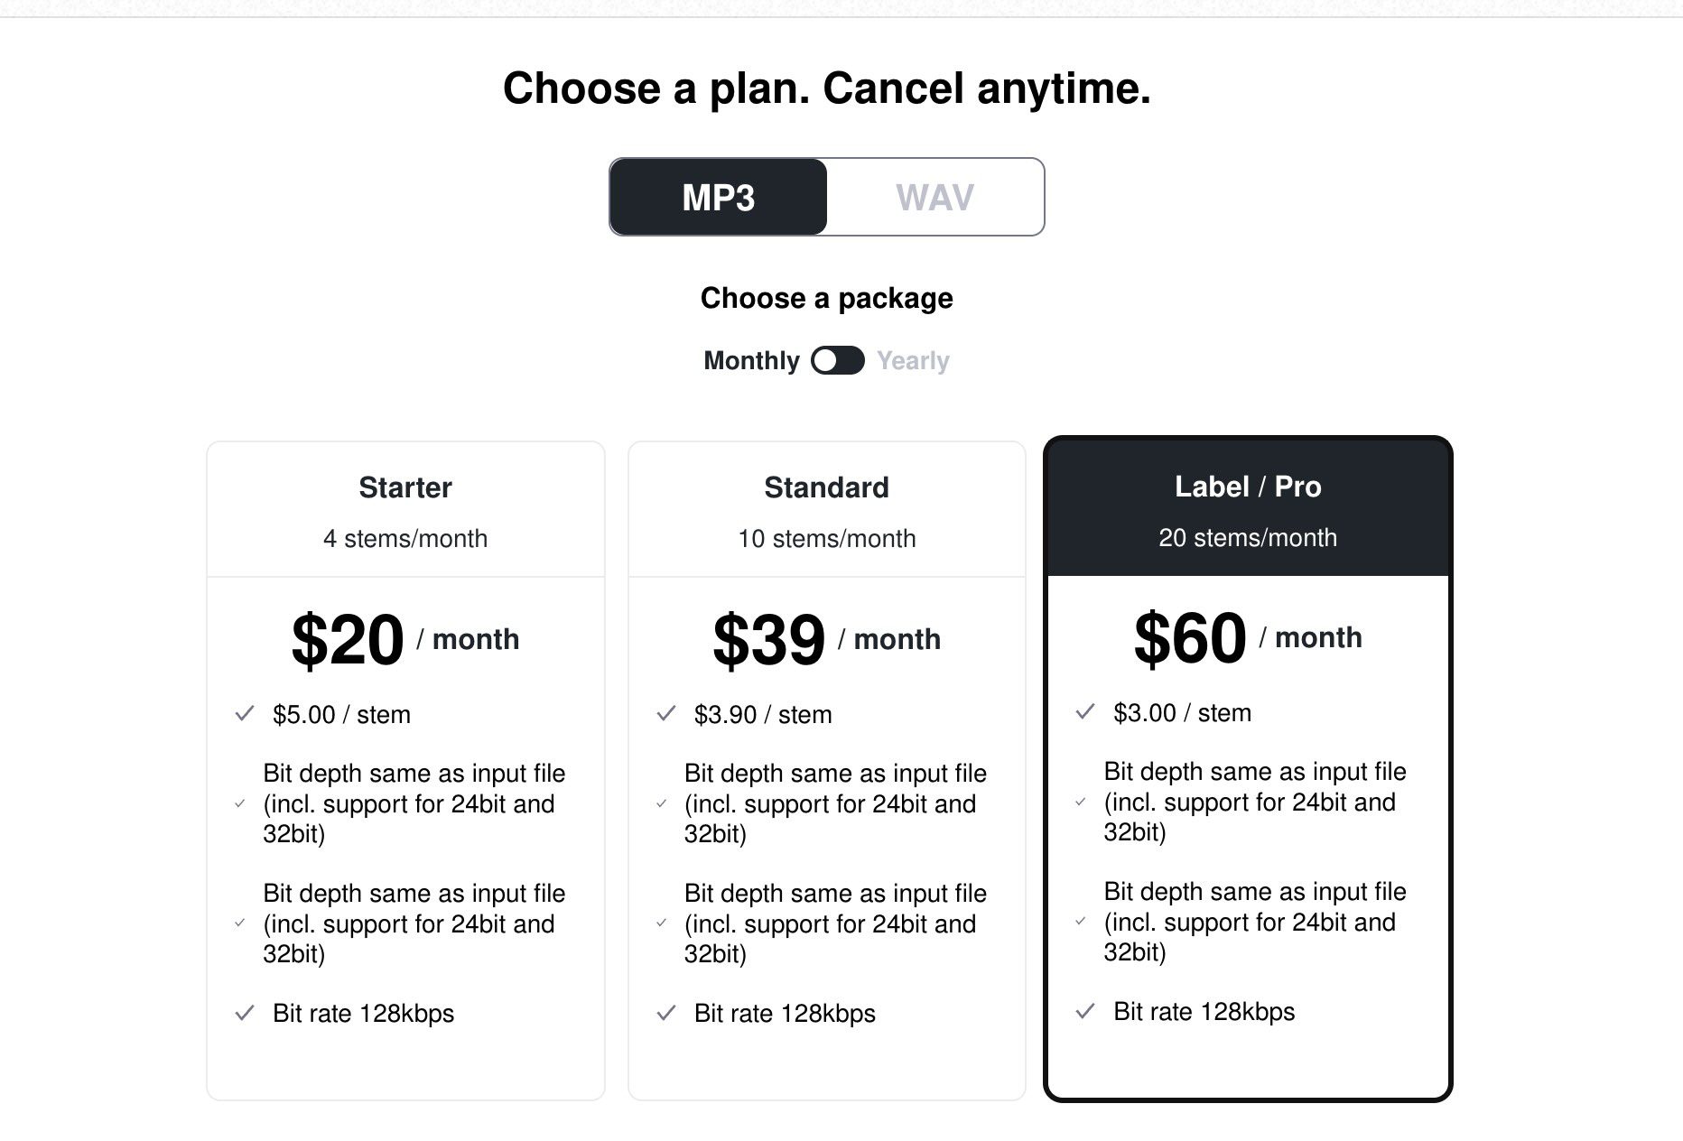The image size is (1683, 1141).
Task: Click Starter first Bit depth checkmark
Action: point(239,803)
